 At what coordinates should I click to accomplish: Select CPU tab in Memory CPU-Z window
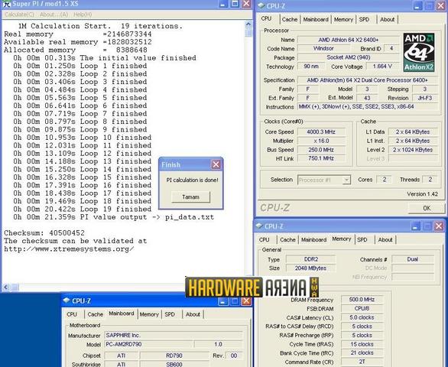click(265, 240)
